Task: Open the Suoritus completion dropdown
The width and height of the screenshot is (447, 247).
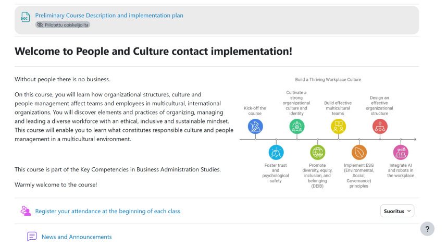Action: point(398,211)
